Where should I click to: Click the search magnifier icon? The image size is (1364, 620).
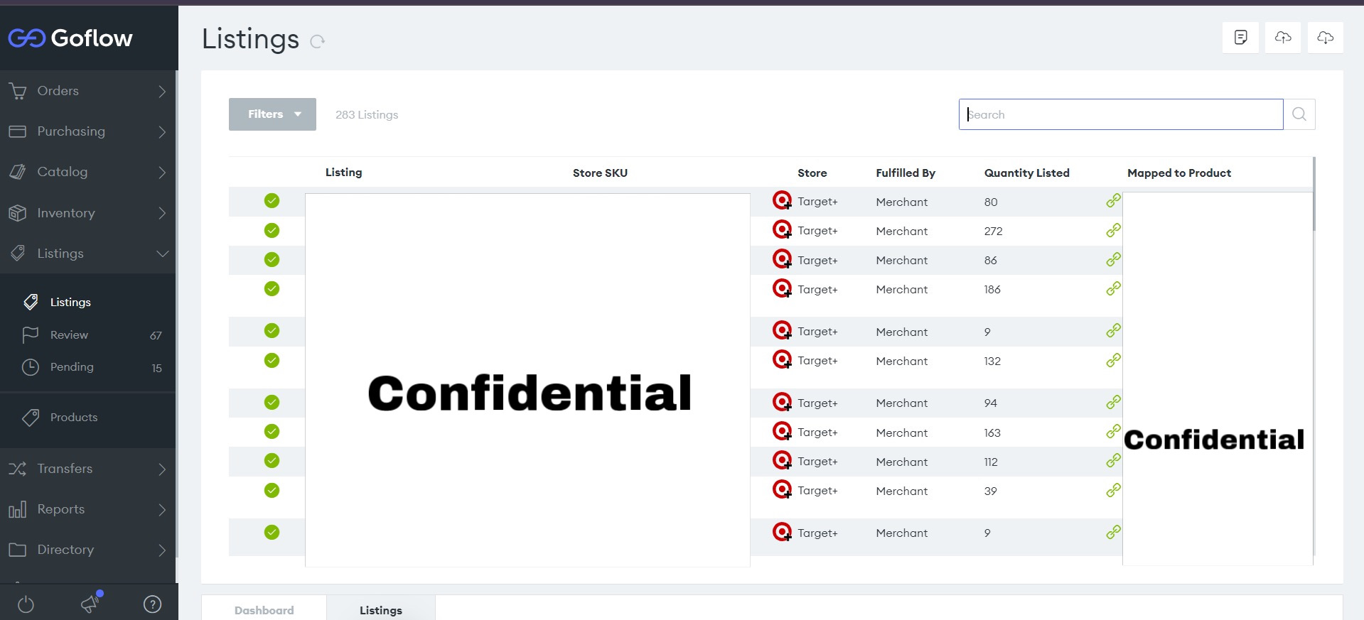(1299, 114)
